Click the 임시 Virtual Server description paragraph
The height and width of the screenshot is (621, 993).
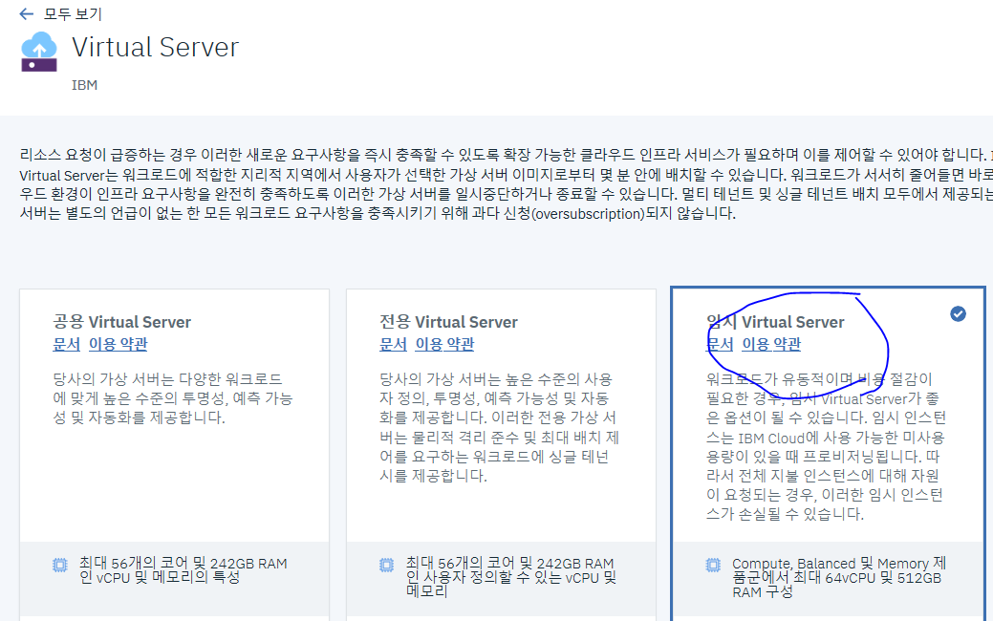tap(827, 446)
